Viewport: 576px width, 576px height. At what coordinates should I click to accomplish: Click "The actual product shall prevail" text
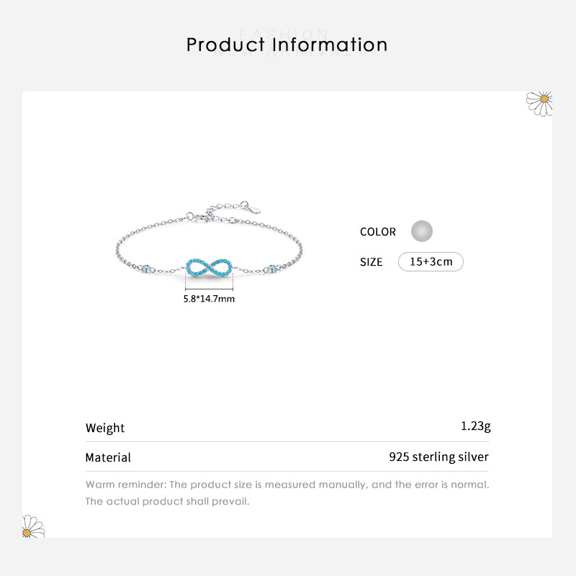167,501
